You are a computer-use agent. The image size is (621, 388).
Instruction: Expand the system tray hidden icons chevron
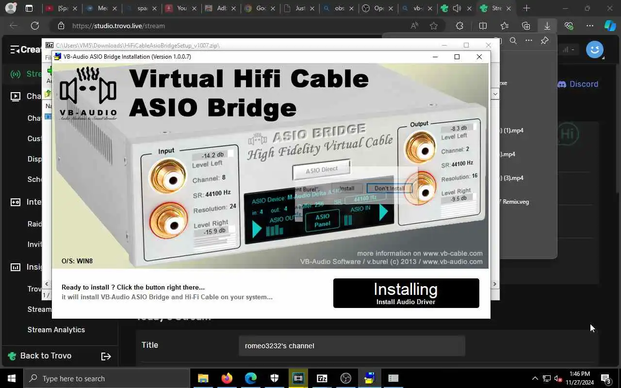click(x=535, y=378)
